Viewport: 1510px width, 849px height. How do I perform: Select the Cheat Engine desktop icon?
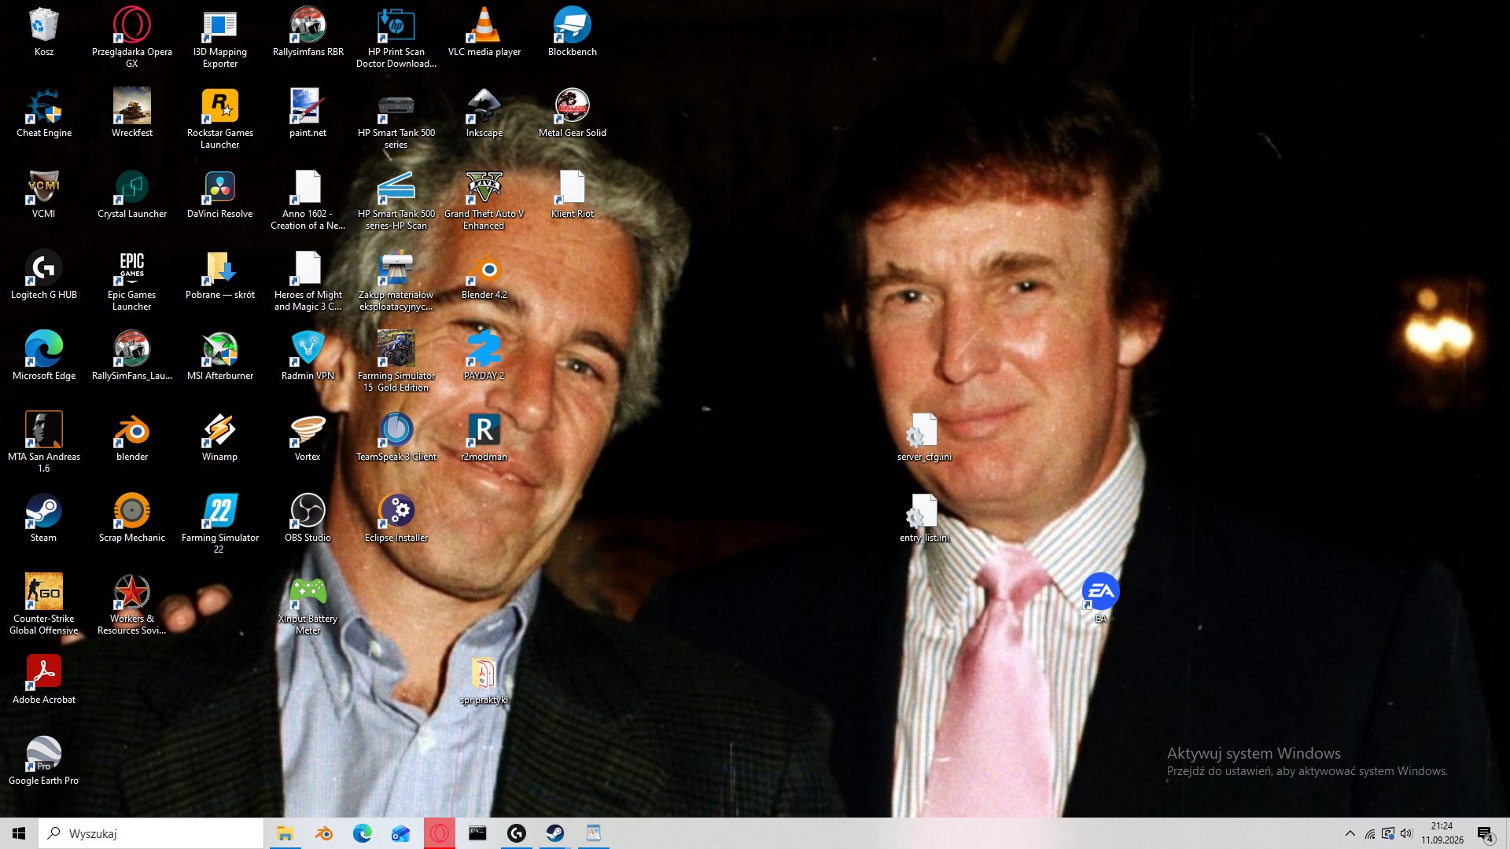pos(44,113)
